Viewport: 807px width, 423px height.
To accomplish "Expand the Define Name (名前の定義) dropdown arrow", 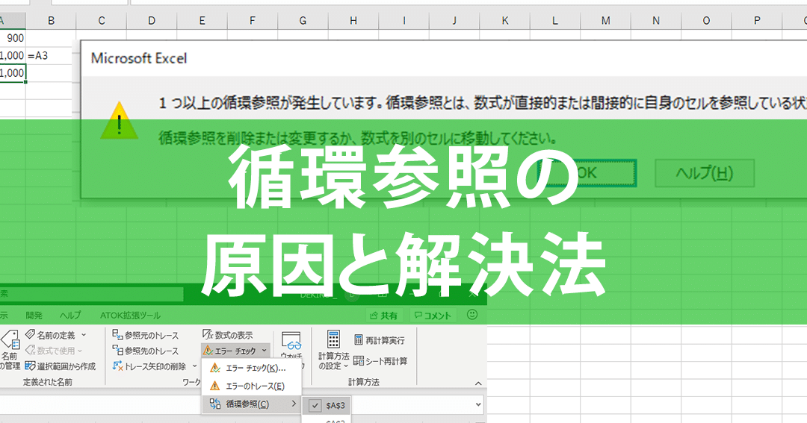I will pos(84,336).
